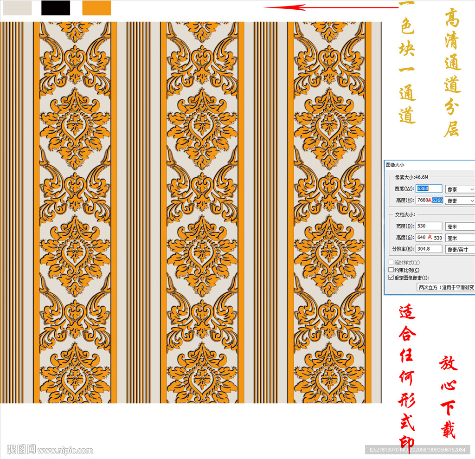The width and height of the screenshot is (475, 459).
Task: Open the 像素 unit dropdown for 高度(H)
Action: pos(460,200)
